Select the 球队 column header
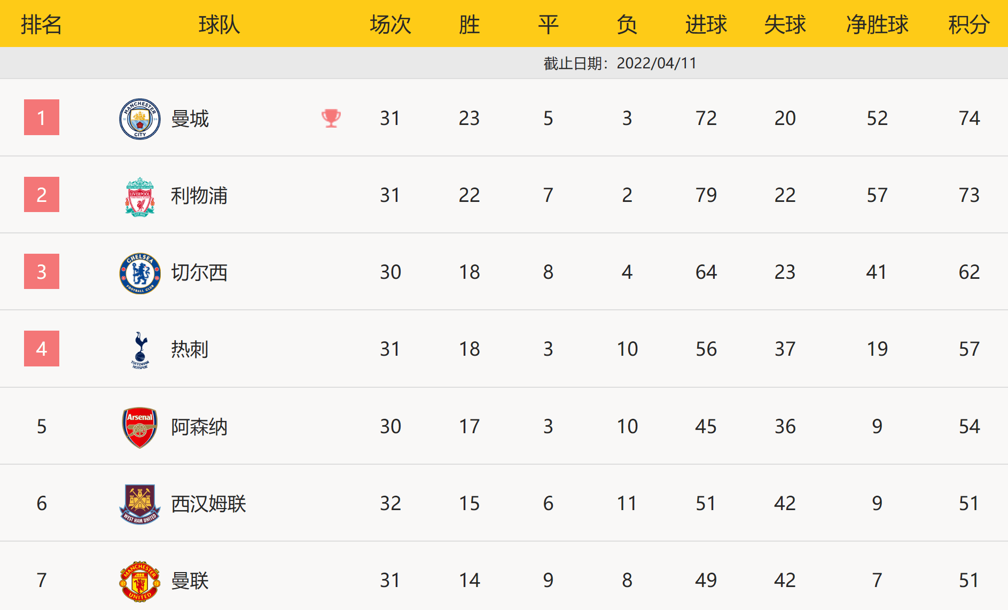The height and width of the screenshot is (610, 1008). coord(219,25)
